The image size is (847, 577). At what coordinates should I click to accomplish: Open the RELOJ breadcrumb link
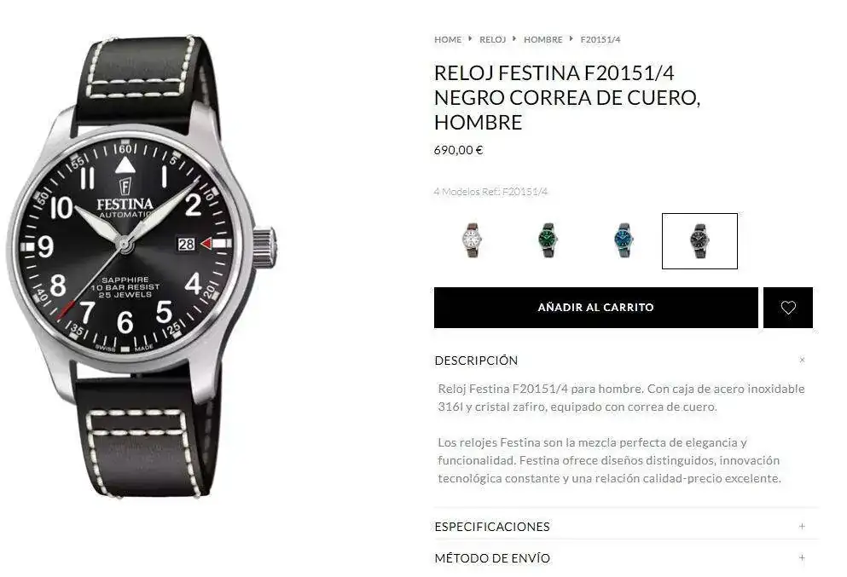493,39
